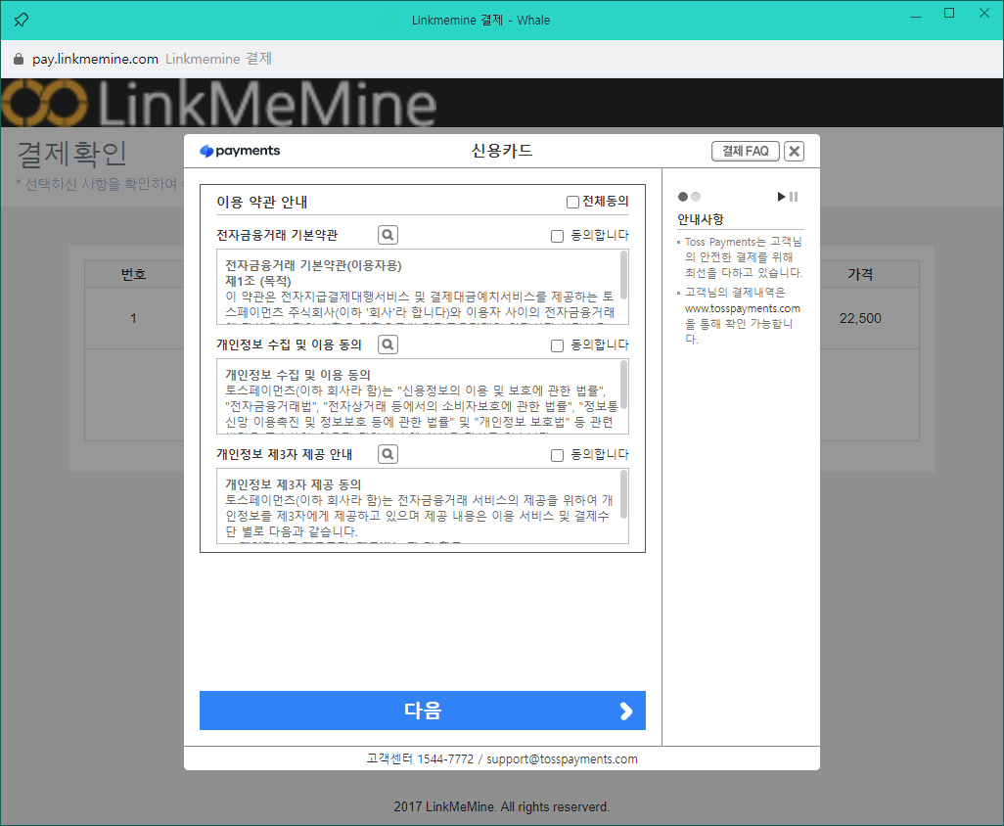Click the 번호 column header
Screen dimensions: 1004x826
(x=134, y=275)
